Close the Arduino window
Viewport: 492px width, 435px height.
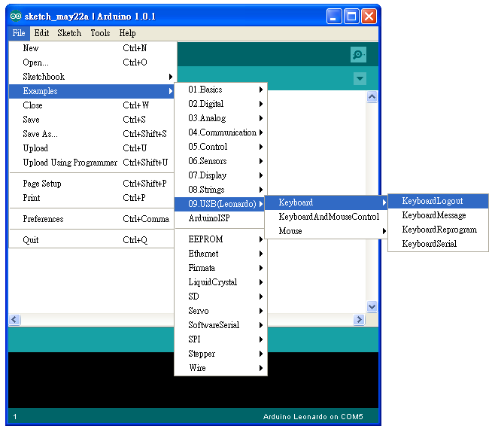pyautogui.click(x=369, y=16)
